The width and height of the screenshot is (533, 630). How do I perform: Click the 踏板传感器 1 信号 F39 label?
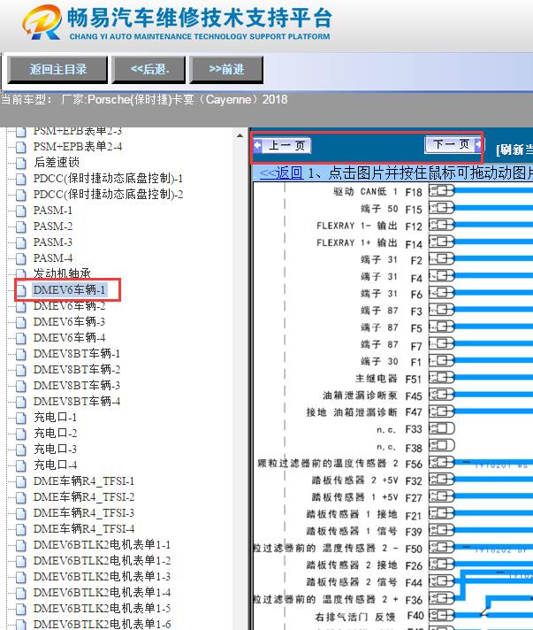[364, 532]
